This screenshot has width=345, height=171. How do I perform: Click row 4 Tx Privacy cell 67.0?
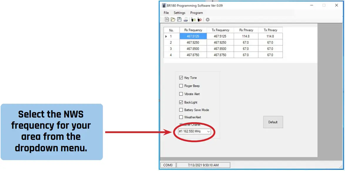[270, 55]
